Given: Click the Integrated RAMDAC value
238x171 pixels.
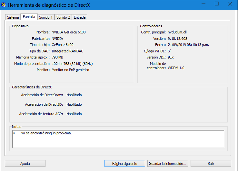Looking at the screenshot, I should point(67,51).
